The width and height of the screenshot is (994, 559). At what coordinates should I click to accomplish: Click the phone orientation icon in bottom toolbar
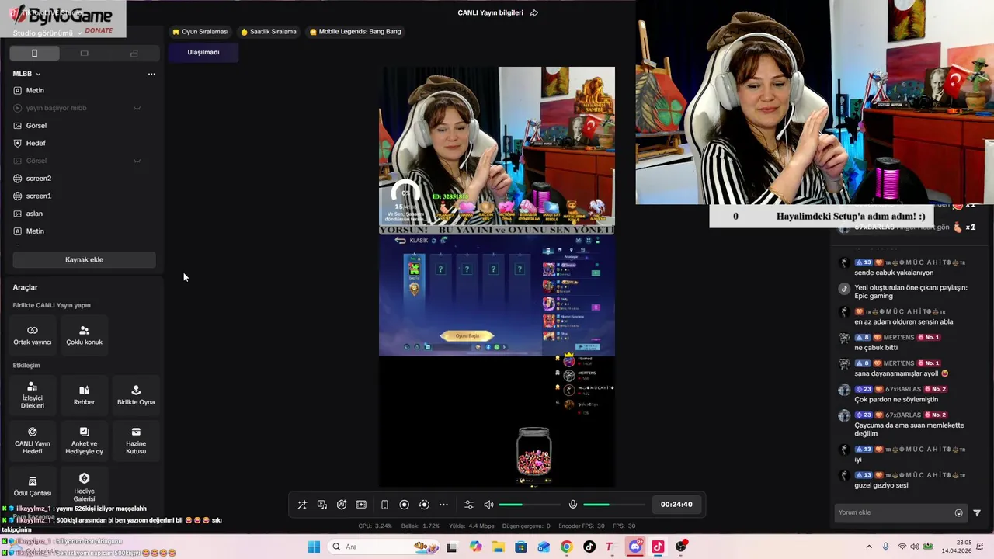pyautogui.click(x=384, y=505)
